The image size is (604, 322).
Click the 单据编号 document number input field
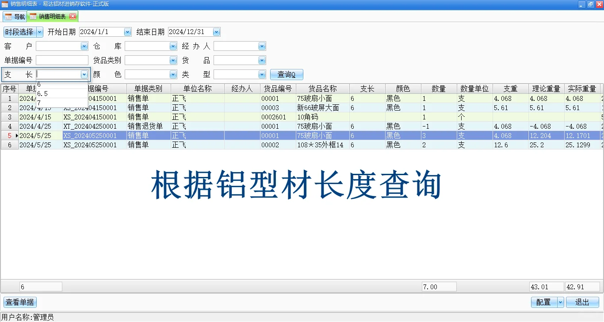[x=62, y=60]
